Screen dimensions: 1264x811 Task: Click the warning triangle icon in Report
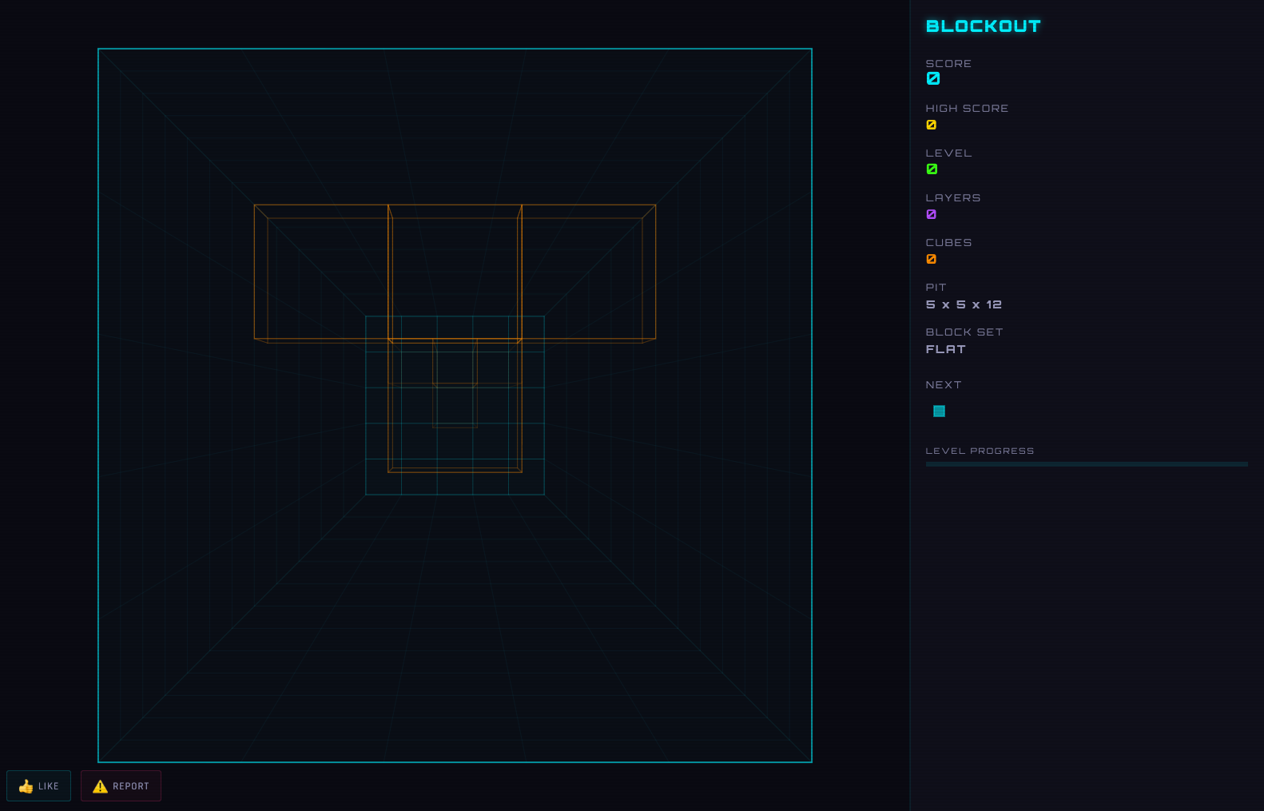click(x=100, y=786)
